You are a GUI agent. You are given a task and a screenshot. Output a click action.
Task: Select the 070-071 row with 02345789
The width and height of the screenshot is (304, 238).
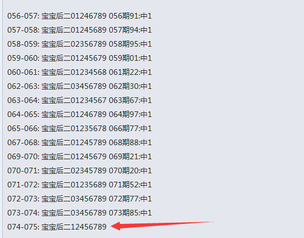(80, 170)
